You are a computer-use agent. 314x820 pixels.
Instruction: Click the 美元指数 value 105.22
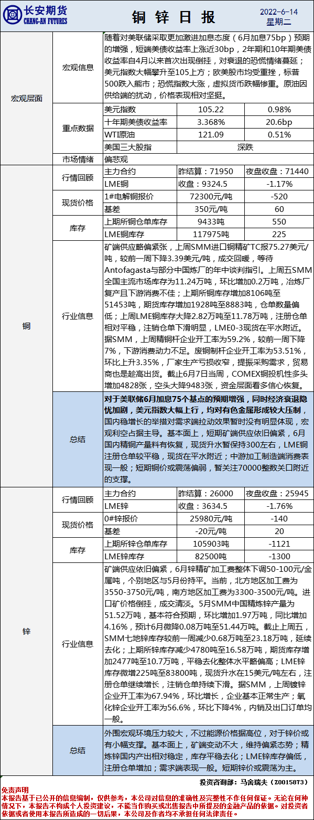(x=210, y=110)
